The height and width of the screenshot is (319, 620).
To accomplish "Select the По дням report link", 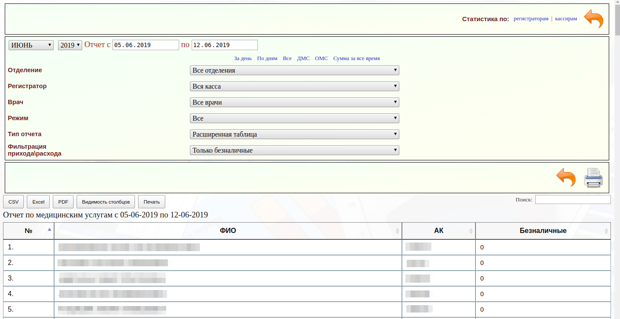I will click(267, 58).
